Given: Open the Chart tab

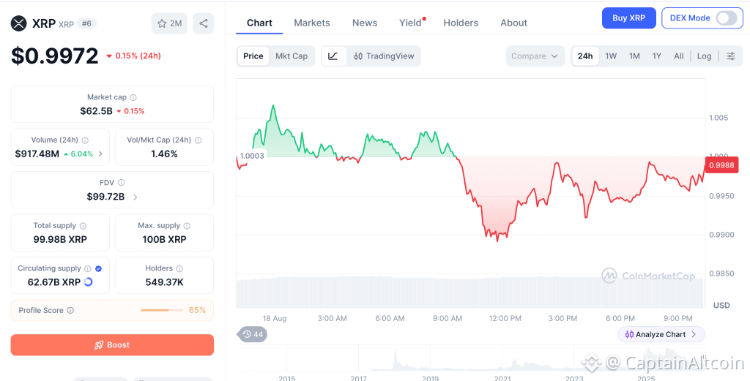Looking at the screenshot, I should 259,23.
